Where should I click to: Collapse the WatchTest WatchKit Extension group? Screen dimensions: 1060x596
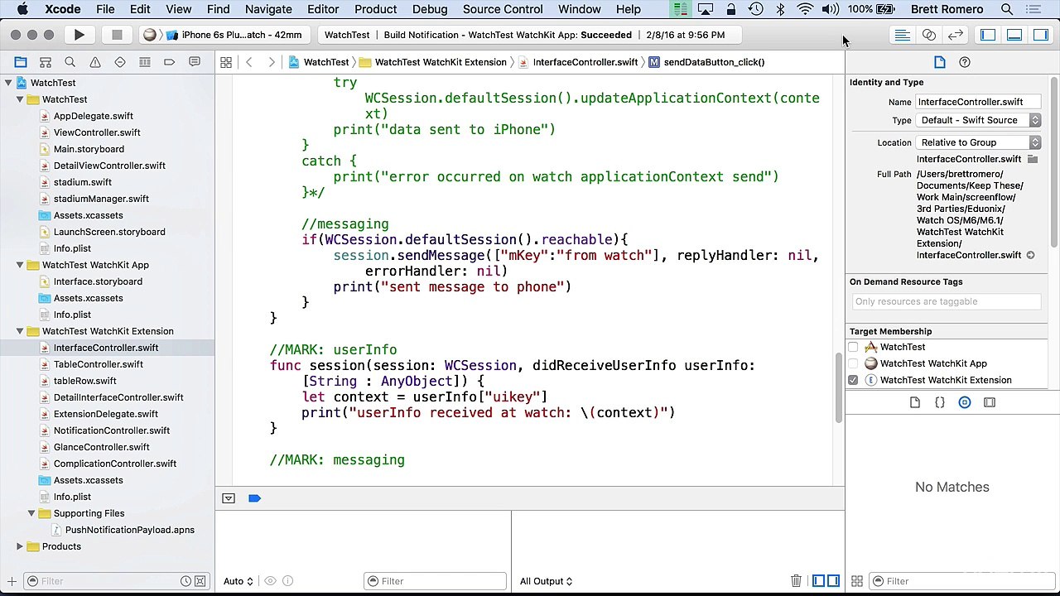20,331
